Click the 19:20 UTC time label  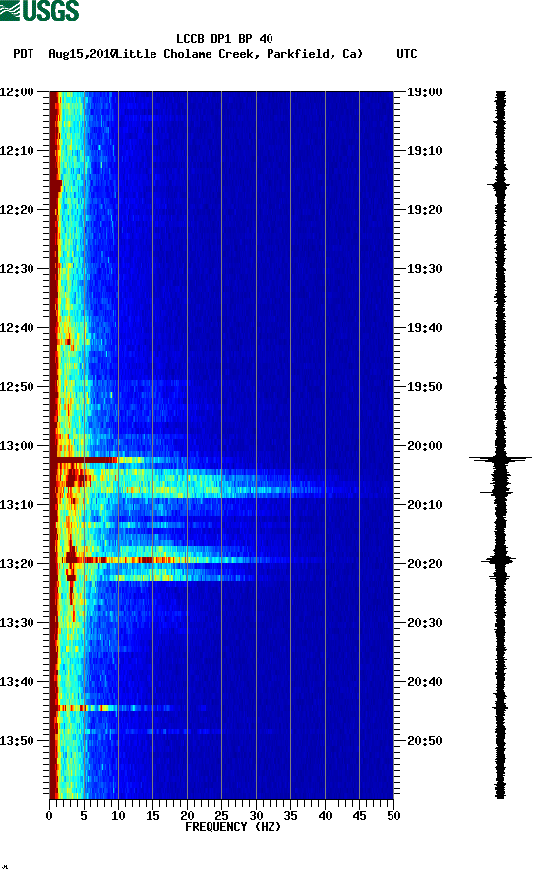424,210
